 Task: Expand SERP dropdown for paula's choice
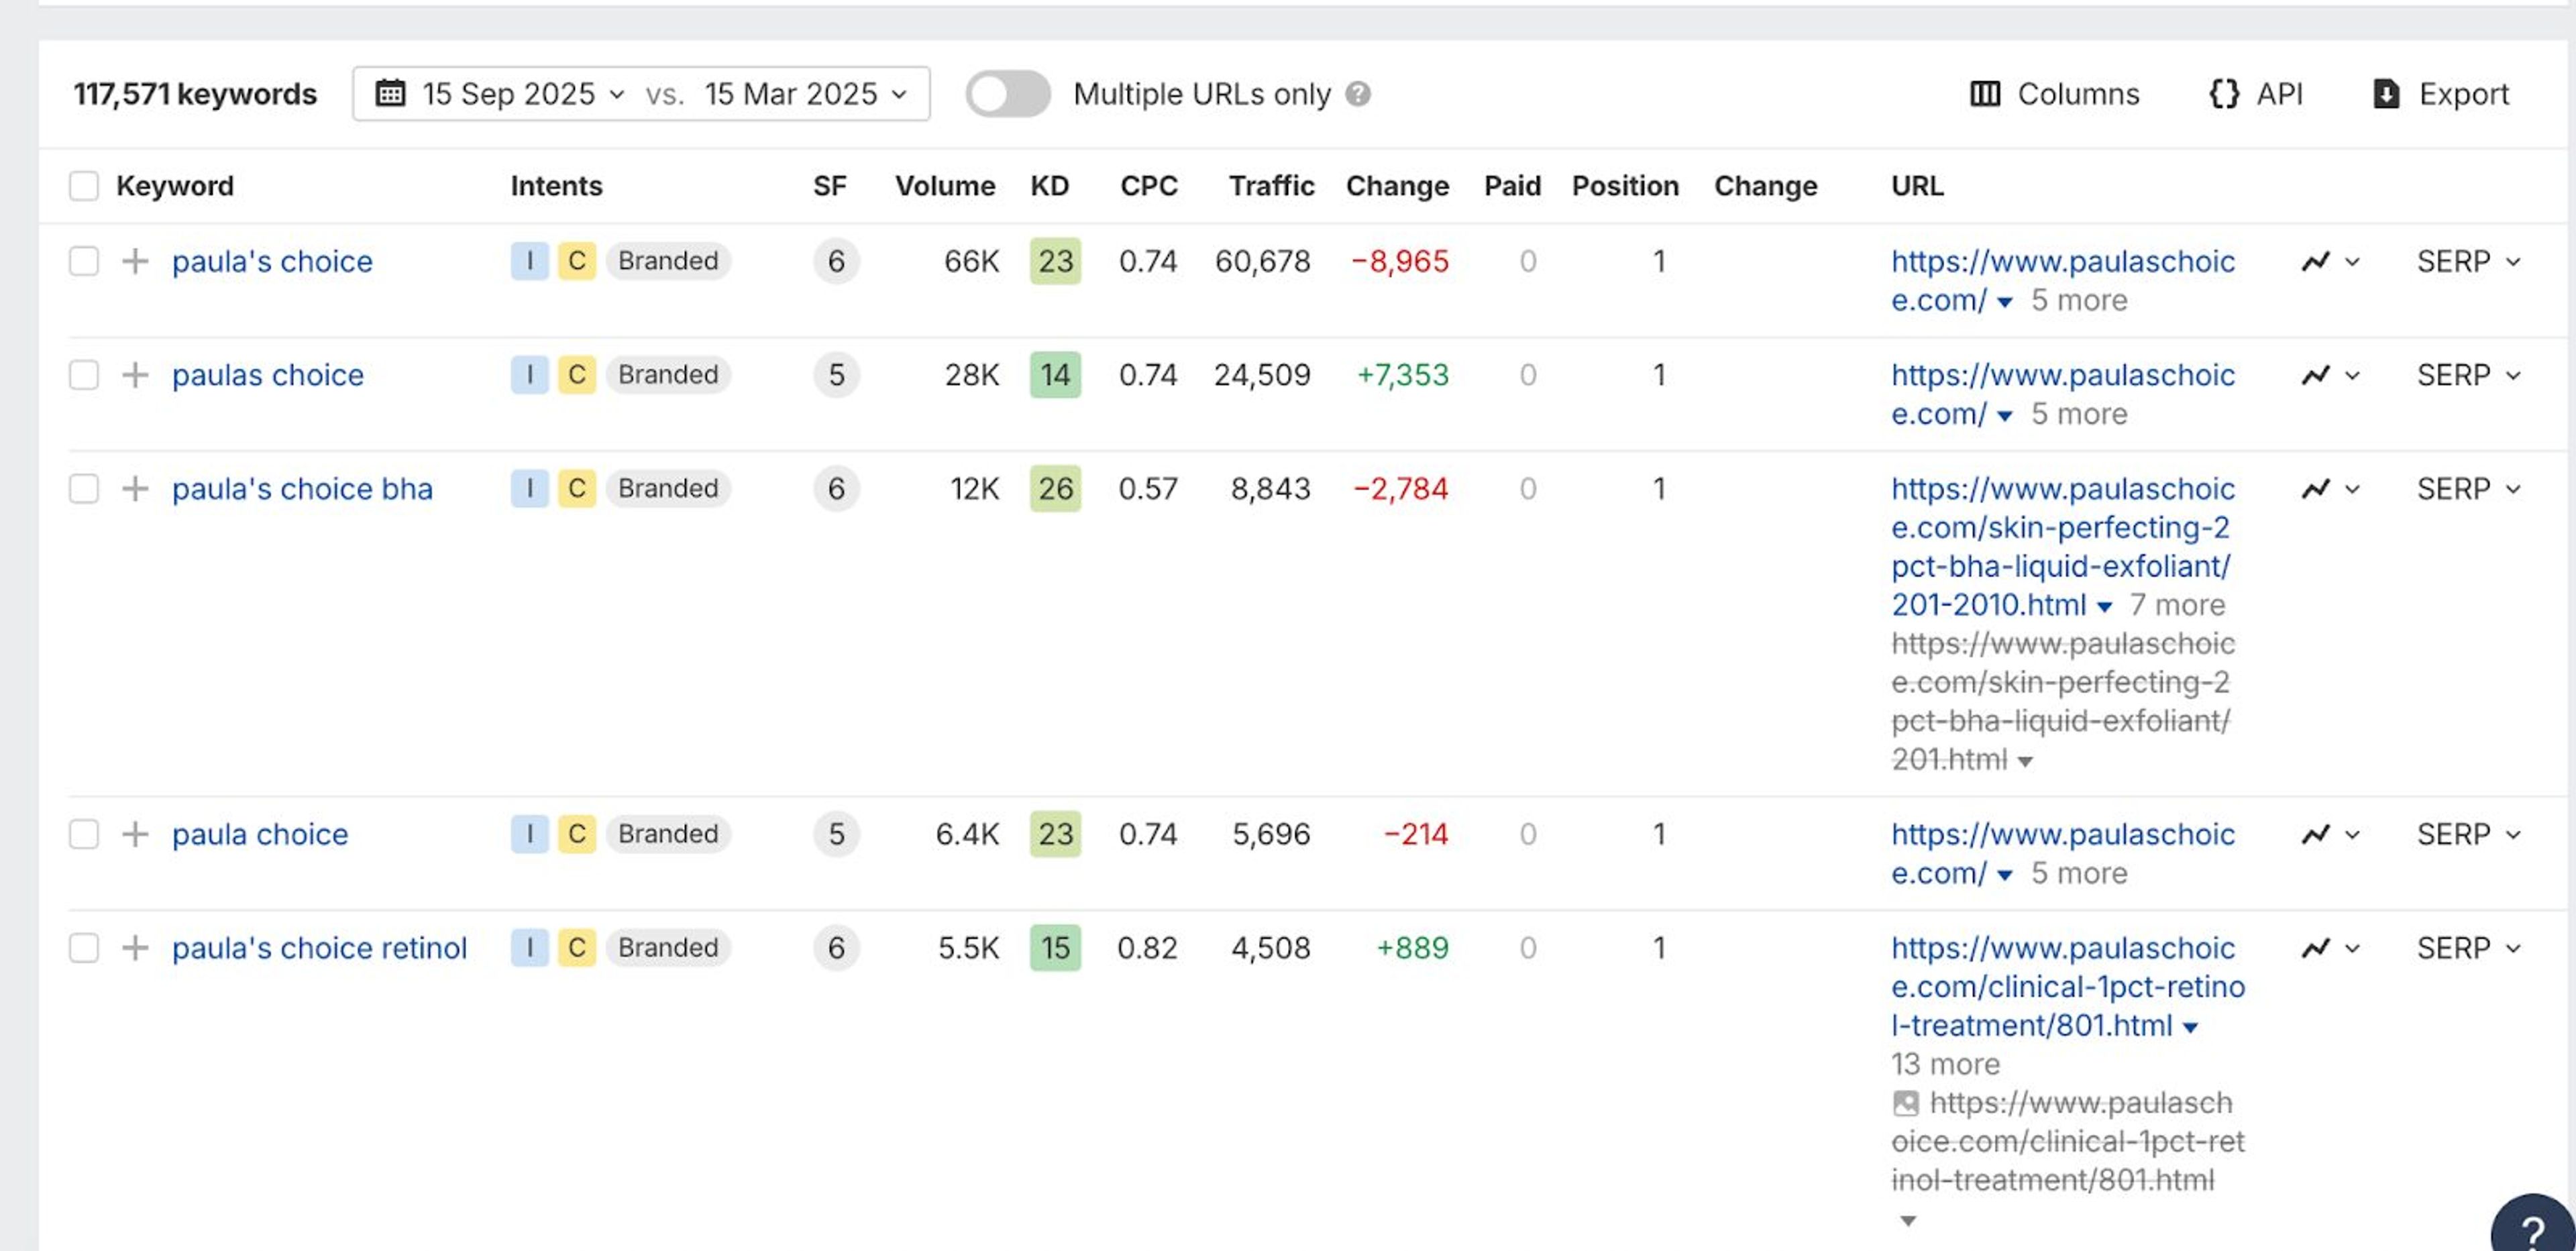point(2468,262)
